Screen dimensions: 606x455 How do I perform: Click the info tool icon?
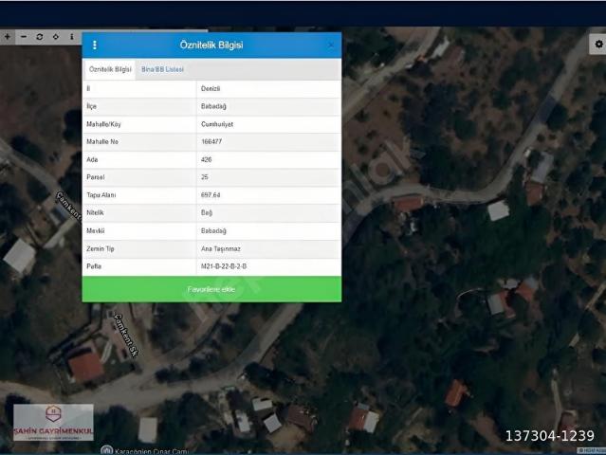(x=72, y=37)
